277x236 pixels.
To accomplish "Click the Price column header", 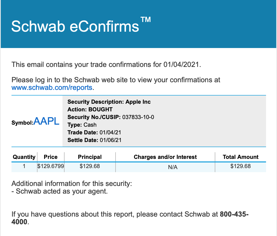I will [51, 157].
